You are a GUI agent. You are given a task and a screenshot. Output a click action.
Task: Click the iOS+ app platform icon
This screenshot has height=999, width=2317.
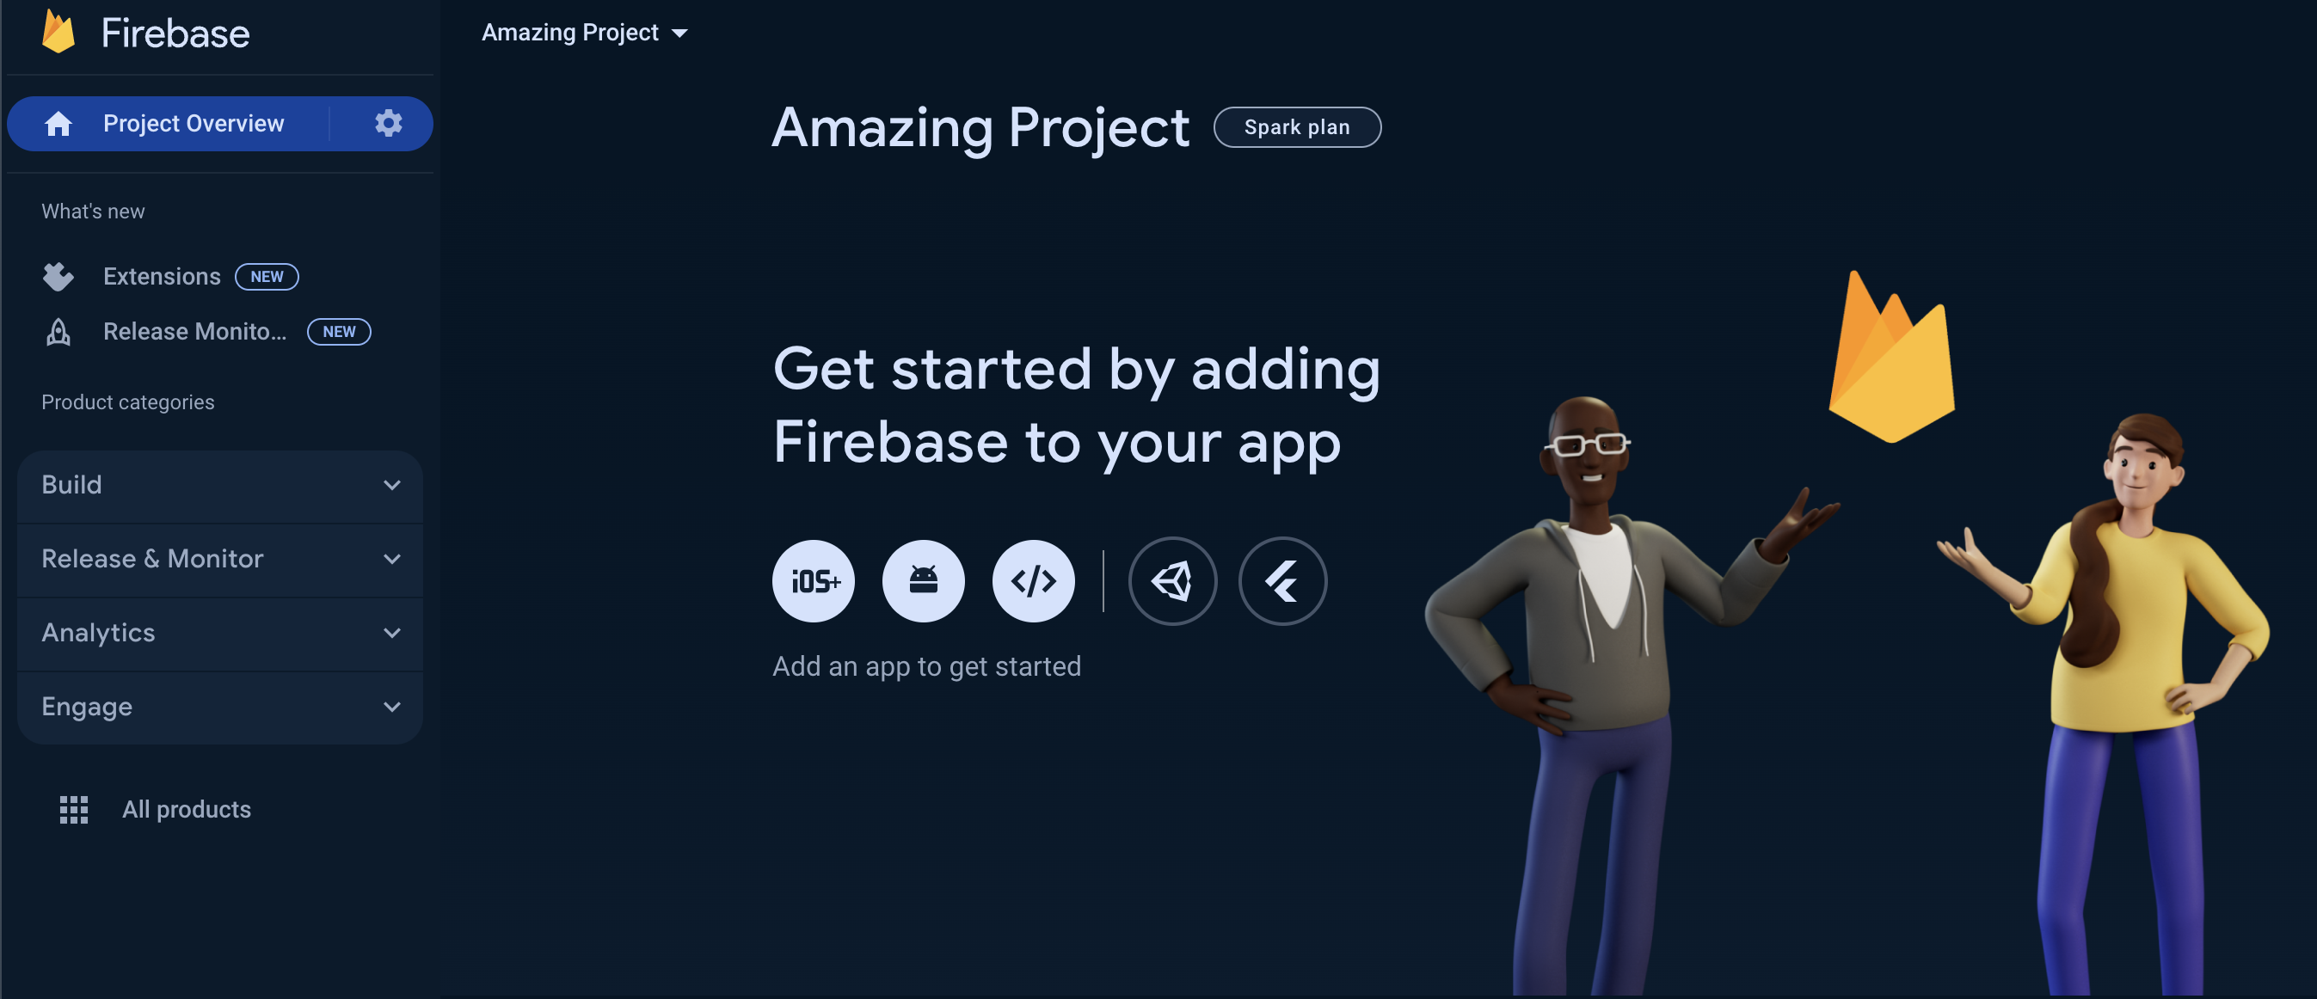click(x=814, y=579)
